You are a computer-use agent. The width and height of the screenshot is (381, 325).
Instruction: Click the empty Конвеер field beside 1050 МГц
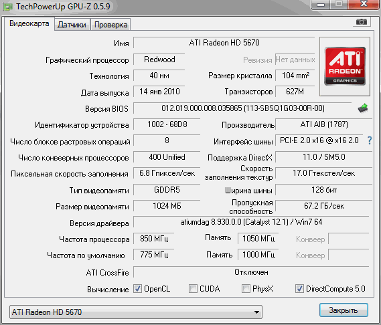tap(349, 239)
